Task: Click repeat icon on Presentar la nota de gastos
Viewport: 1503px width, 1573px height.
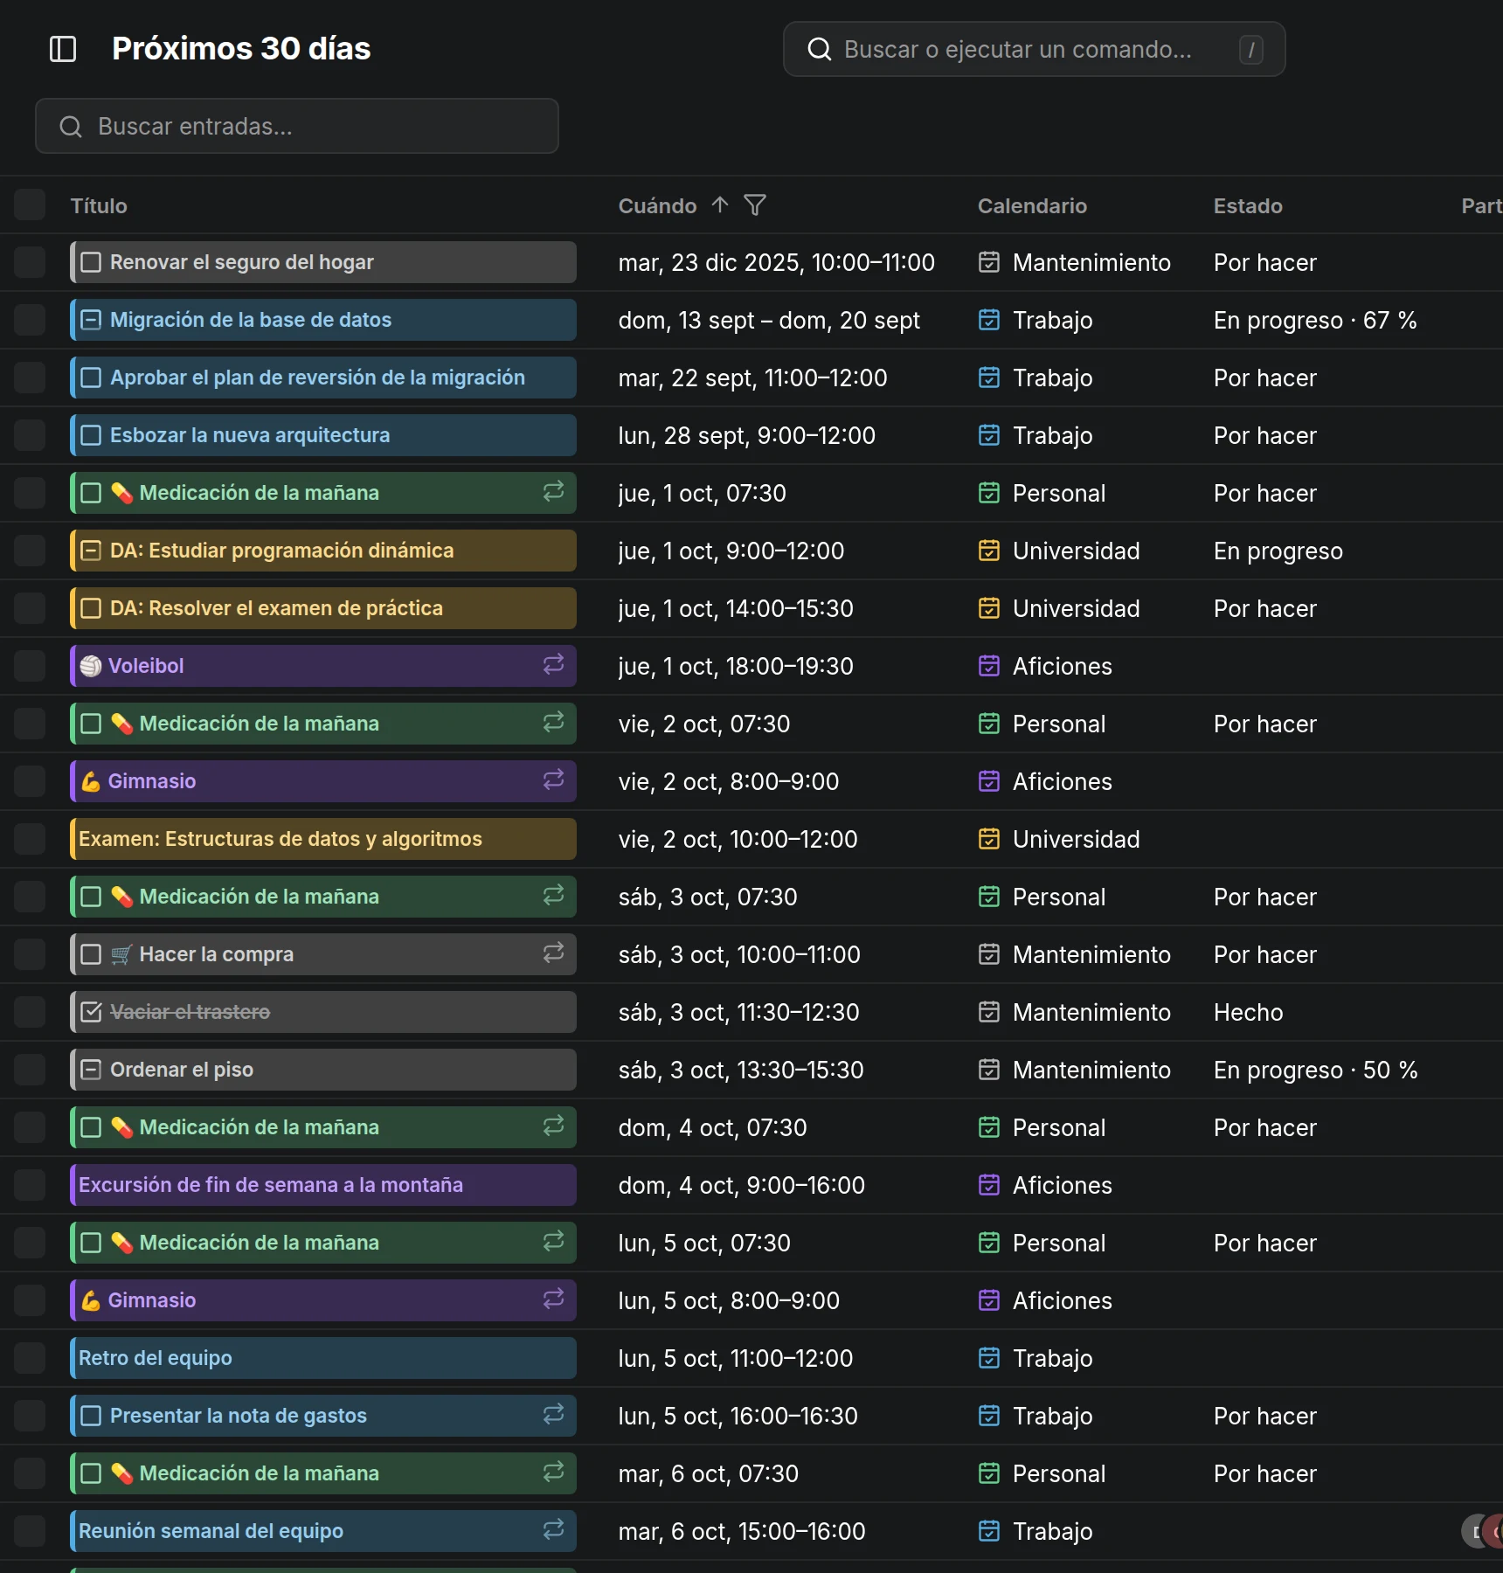Action: click(553, 1415)
